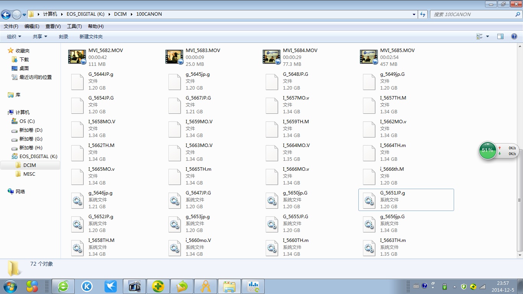Image resolution: width=523 pixels, height=294 pixels.
Task: Select the G_5651JP.g system file icon
Action: pyautogui.click(x=369, y=200)
